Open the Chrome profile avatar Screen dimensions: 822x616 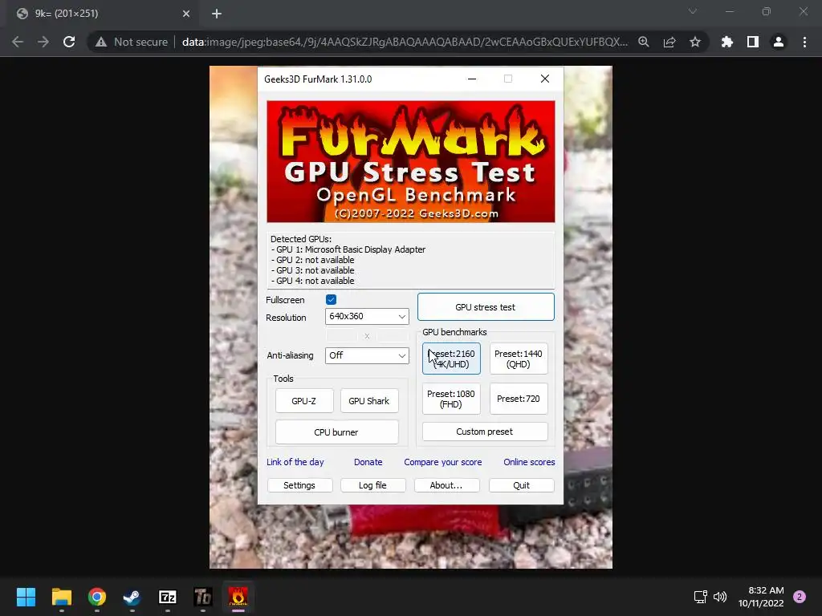(x=779, y=42)
